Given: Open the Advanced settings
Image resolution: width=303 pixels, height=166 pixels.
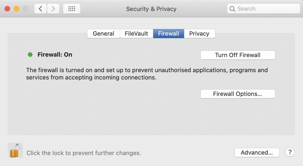Looking at the screenshot, I should [x=257, y=152].
